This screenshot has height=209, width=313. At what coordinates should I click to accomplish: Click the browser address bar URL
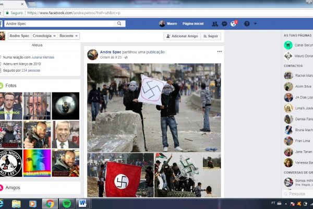[74, 13]
